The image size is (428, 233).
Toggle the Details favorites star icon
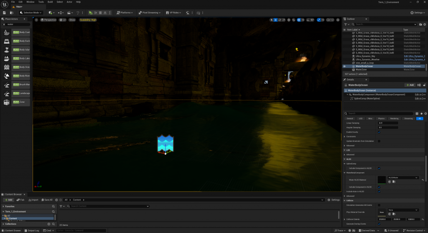pyautogui.click(x=421, y=114)
